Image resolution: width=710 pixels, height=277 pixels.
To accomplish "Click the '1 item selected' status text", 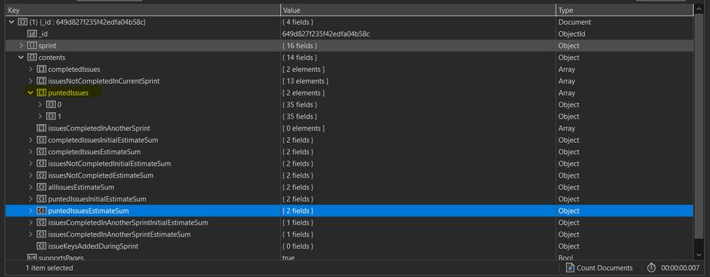I will [x=49, y=268].
